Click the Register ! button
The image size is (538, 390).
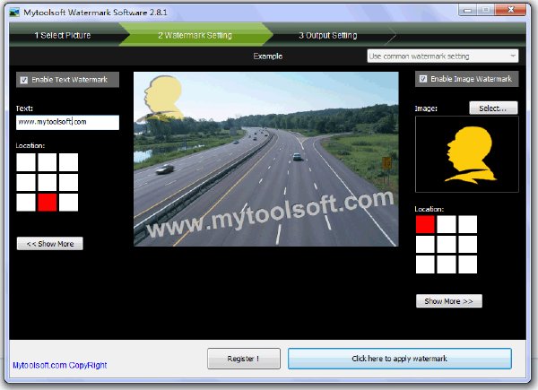point(244,359)
